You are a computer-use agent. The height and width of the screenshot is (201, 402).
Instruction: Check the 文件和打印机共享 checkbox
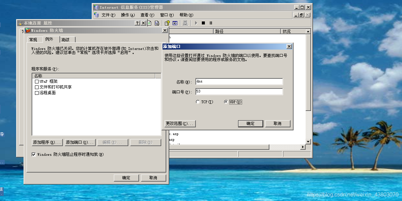click(37, 87)
